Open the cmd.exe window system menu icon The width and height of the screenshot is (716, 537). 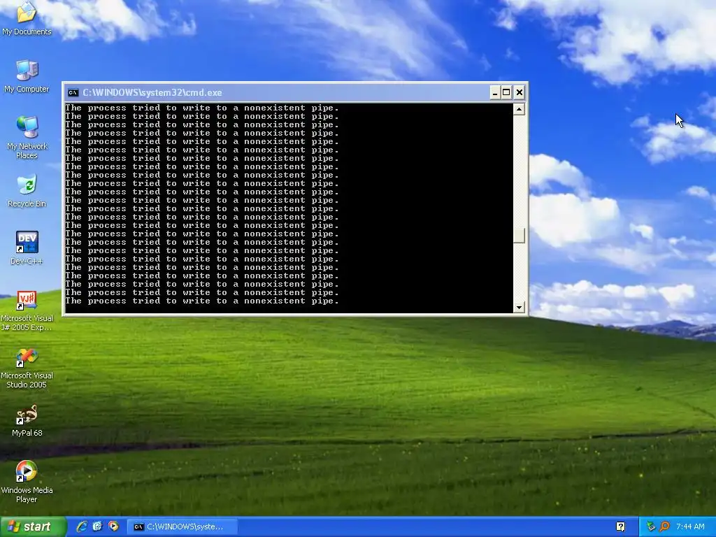73,93
